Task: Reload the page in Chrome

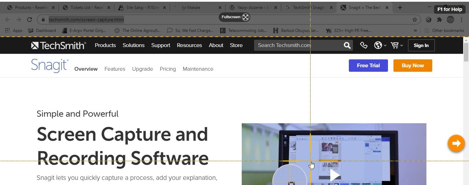Action: [x=30, y=20]
